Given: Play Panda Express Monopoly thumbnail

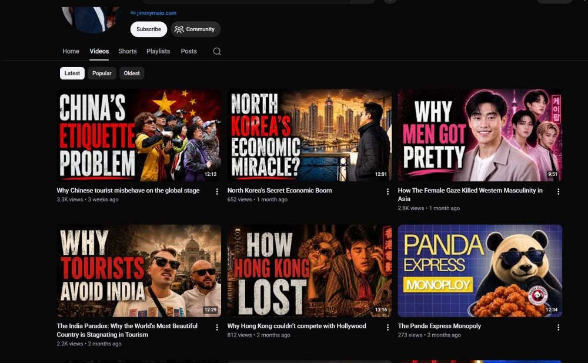Looking at the screenshot, I should pos(480,271).
